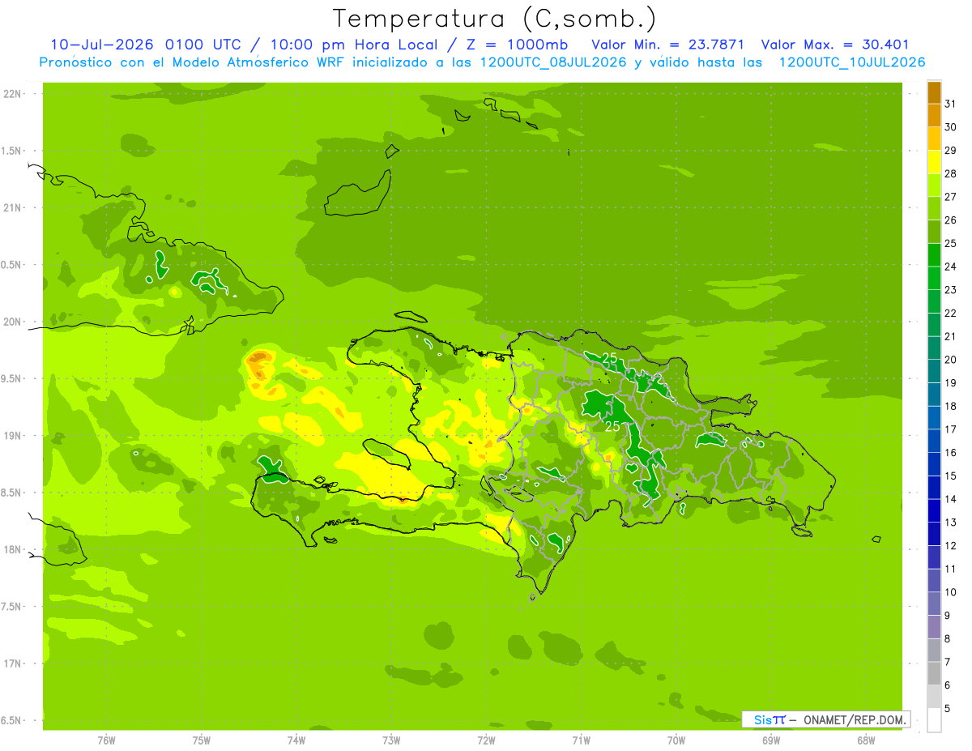The width and height of the screenshot is (972, 751).
Task: Select 'Valor Max. = 30.401' text
Action: (835, 45)
